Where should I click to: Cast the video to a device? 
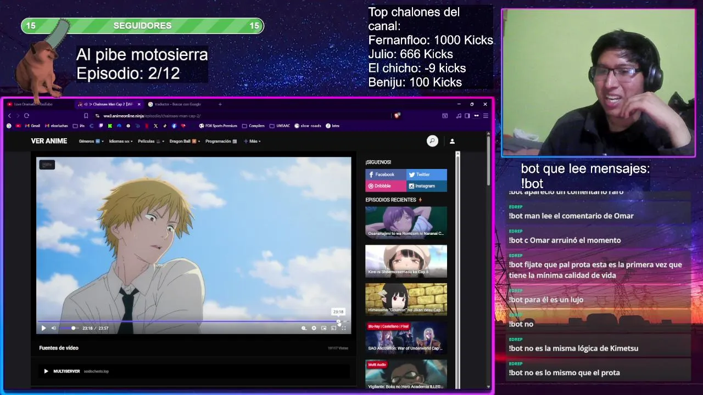333,328
